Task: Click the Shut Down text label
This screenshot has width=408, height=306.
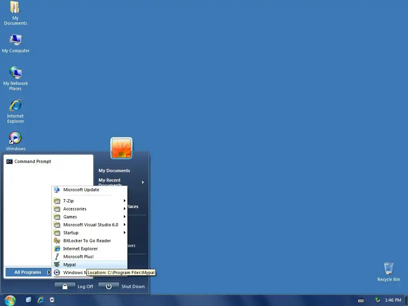Action: 133,286
